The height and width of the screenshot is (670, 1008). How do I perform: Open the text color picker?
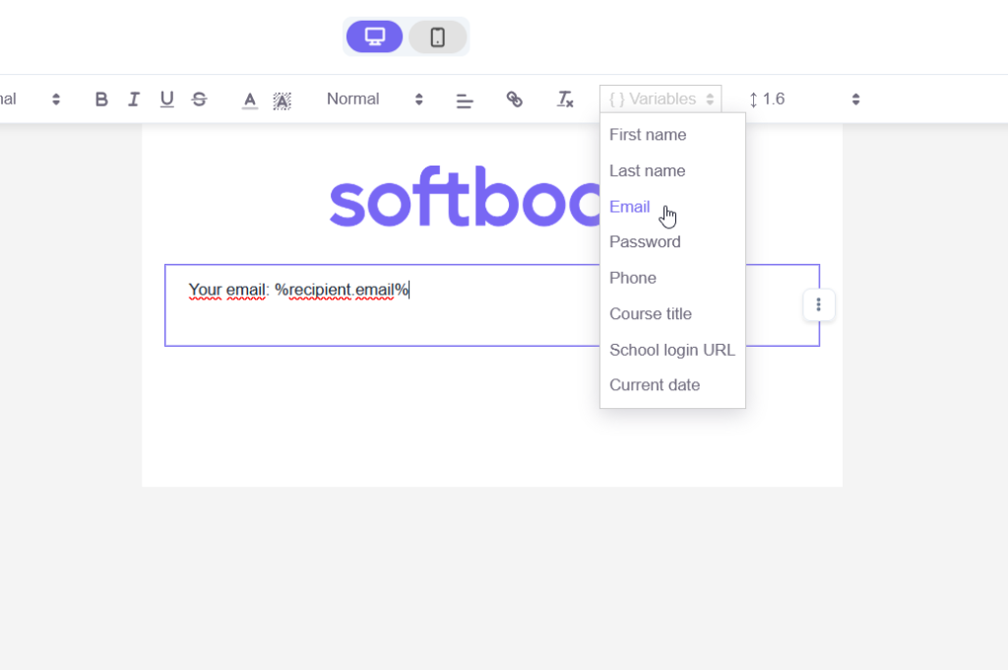pyautogui.click(x=249, y=100)
